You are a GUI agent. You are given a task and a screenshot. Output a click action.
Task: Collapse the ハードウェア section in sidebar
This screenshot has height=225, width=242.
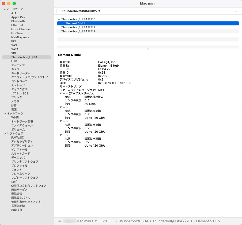click(5, 9)
